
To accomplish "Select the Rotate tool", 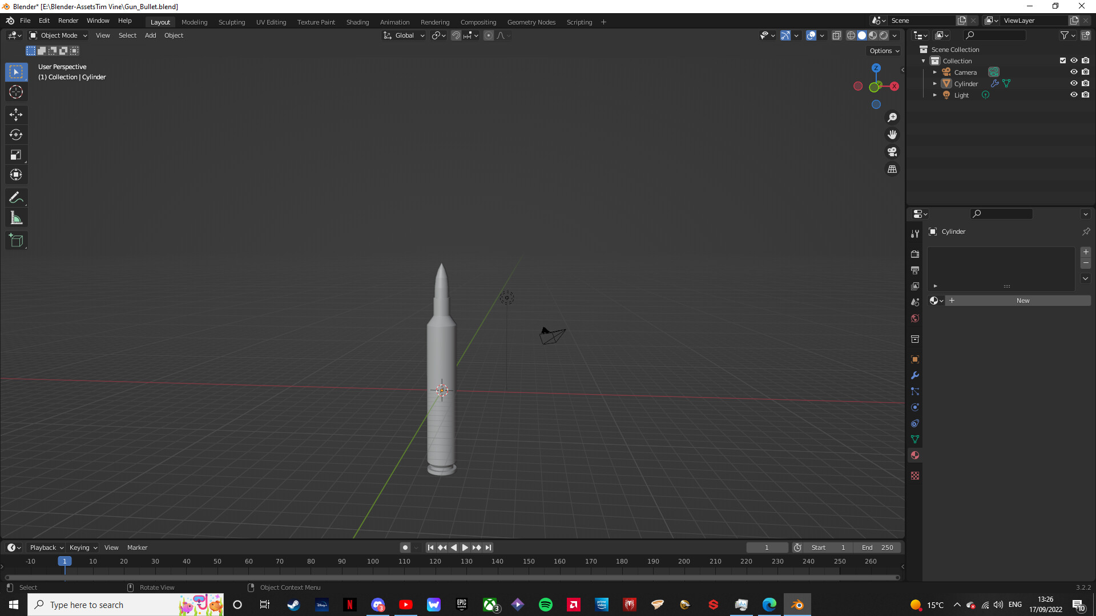I will [16, 135].
